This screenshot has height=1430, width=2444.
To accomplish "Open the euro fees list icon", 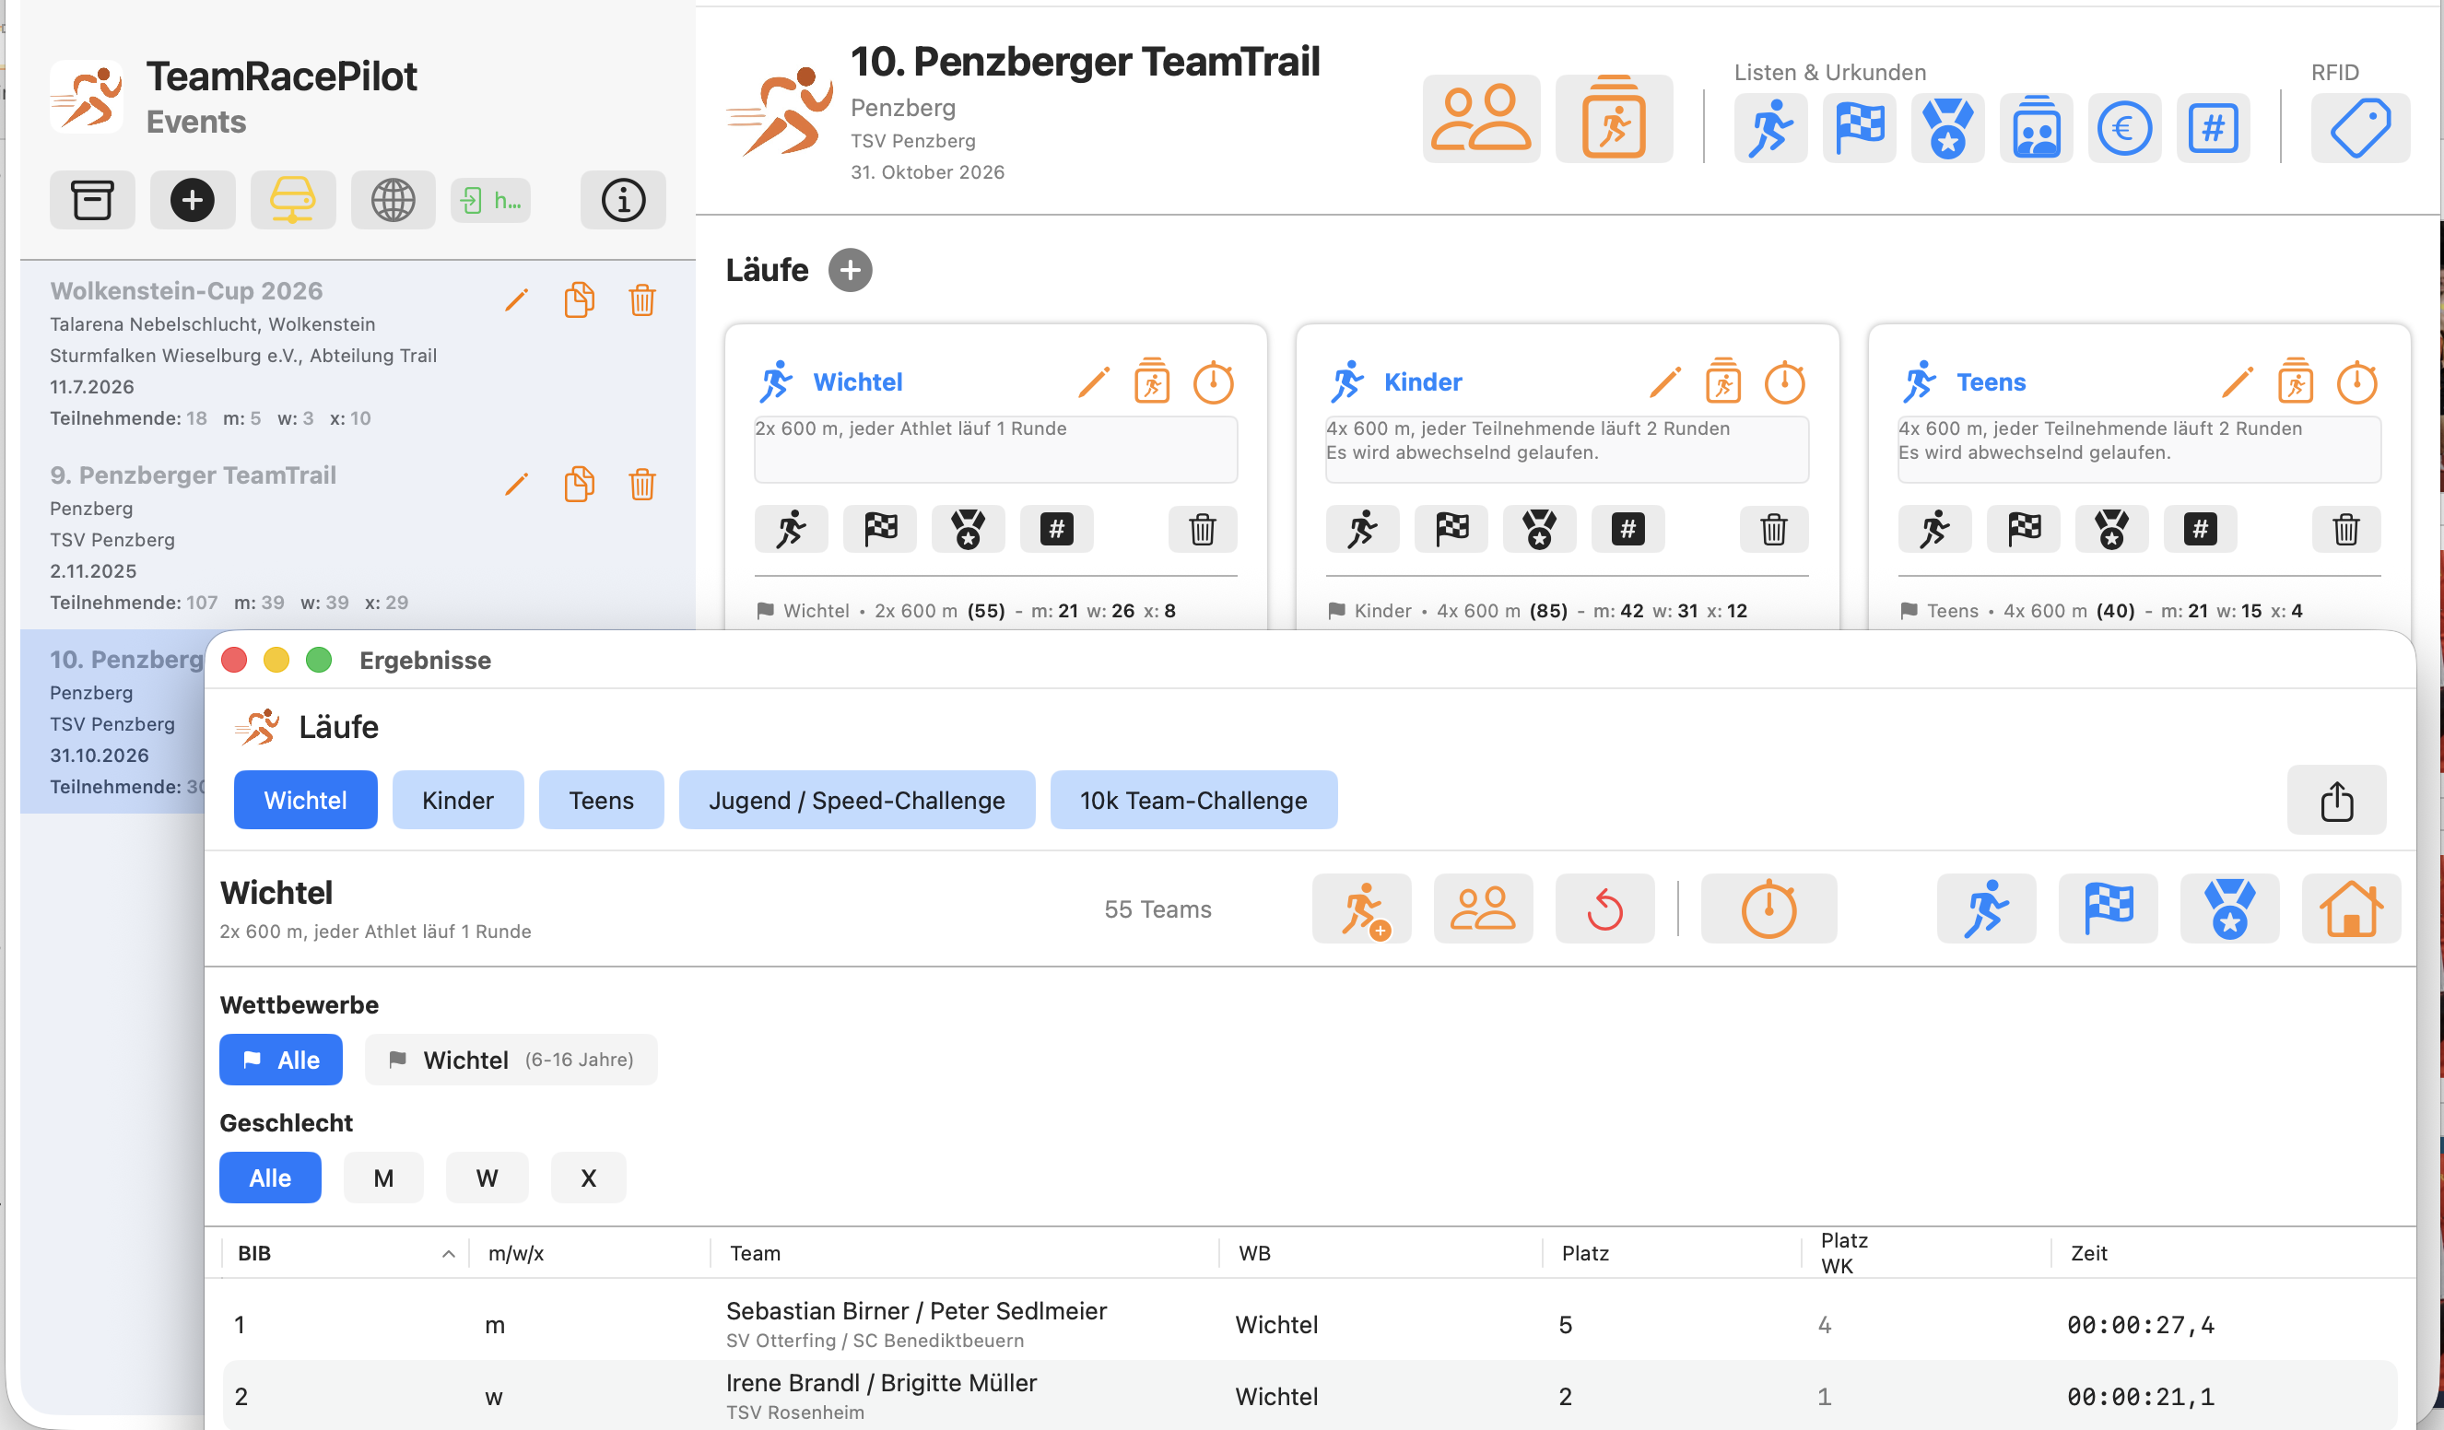I will (x=2124, y=128).
